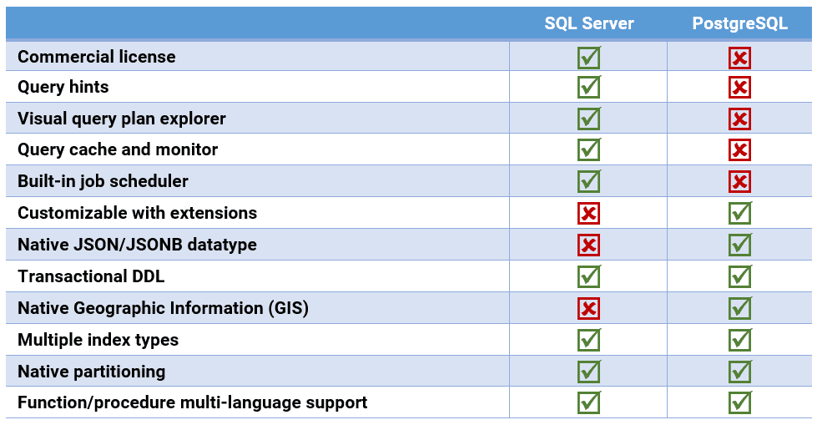Click PostgreSQL red X for Query hints
Screen dimensions: 817x425
[739, 88]
